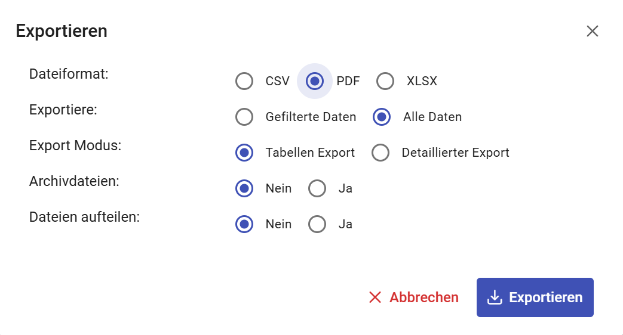This screenshot has height=335, width=623.
Task: Choose Ja for Dateien aufteilen
Action: pyautogui.click(x=317, y=224)
